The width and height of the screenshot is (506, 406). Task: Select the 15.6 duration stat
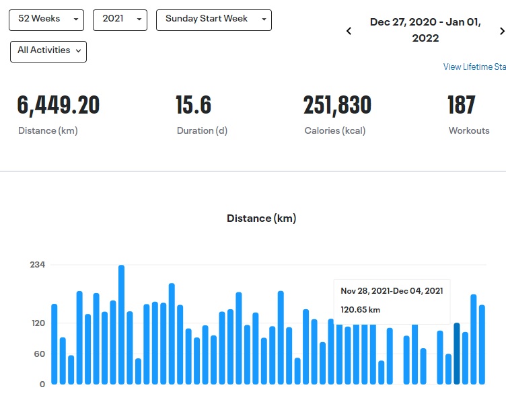tap(193, 106)
